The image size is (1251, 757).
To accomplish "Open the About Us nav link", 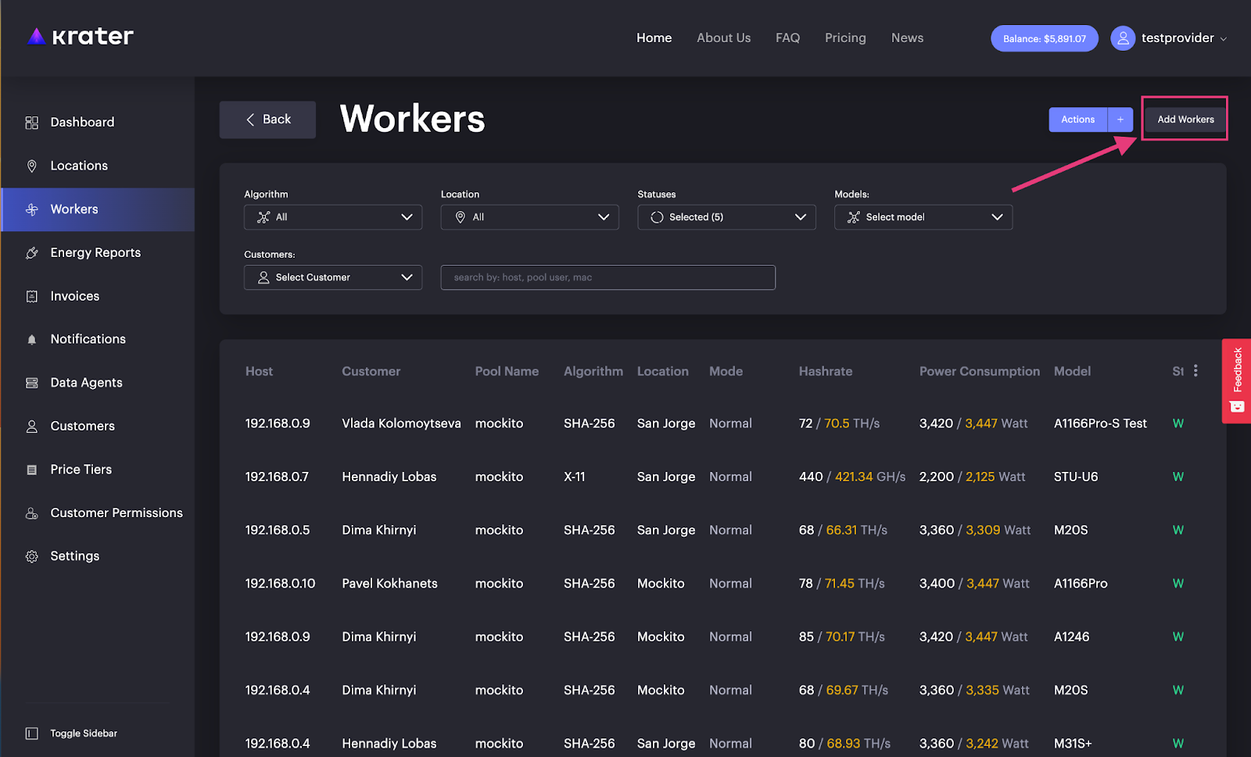I will pyautogui.click(x=724, y=37).
